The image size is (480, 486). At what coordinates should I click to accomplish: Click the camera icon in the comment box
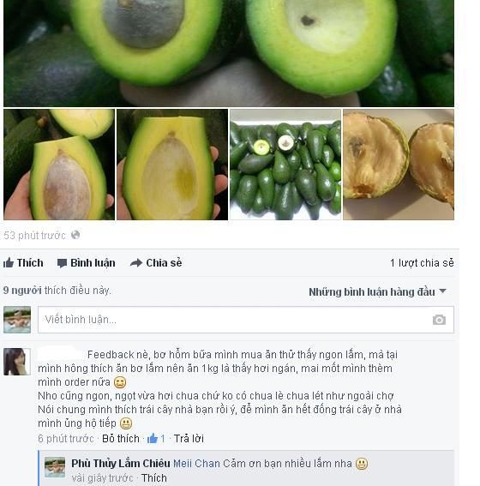point(439,320)
